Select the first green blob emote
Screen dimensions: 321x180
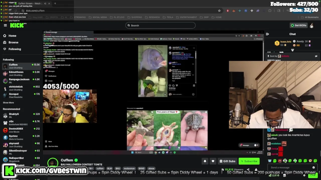[275, 161]
